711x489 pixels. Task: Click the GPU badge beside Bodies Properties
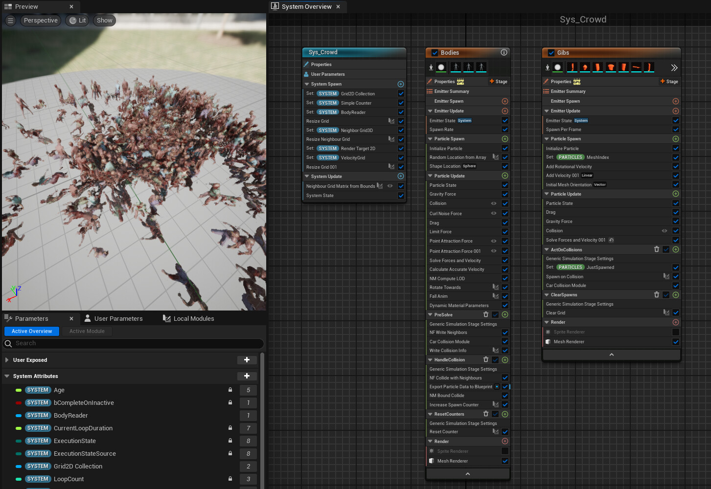click(460, 81)
